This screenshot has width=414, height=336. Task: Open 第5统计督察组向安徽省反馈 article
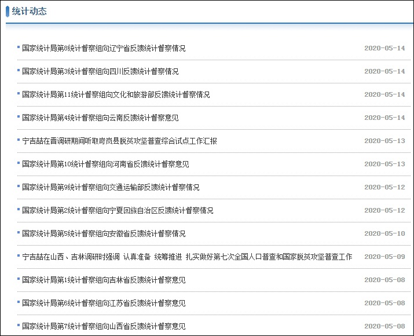[104, 233]
